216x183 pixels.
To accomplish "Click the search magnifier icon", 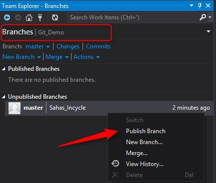I will coord(203,17).
